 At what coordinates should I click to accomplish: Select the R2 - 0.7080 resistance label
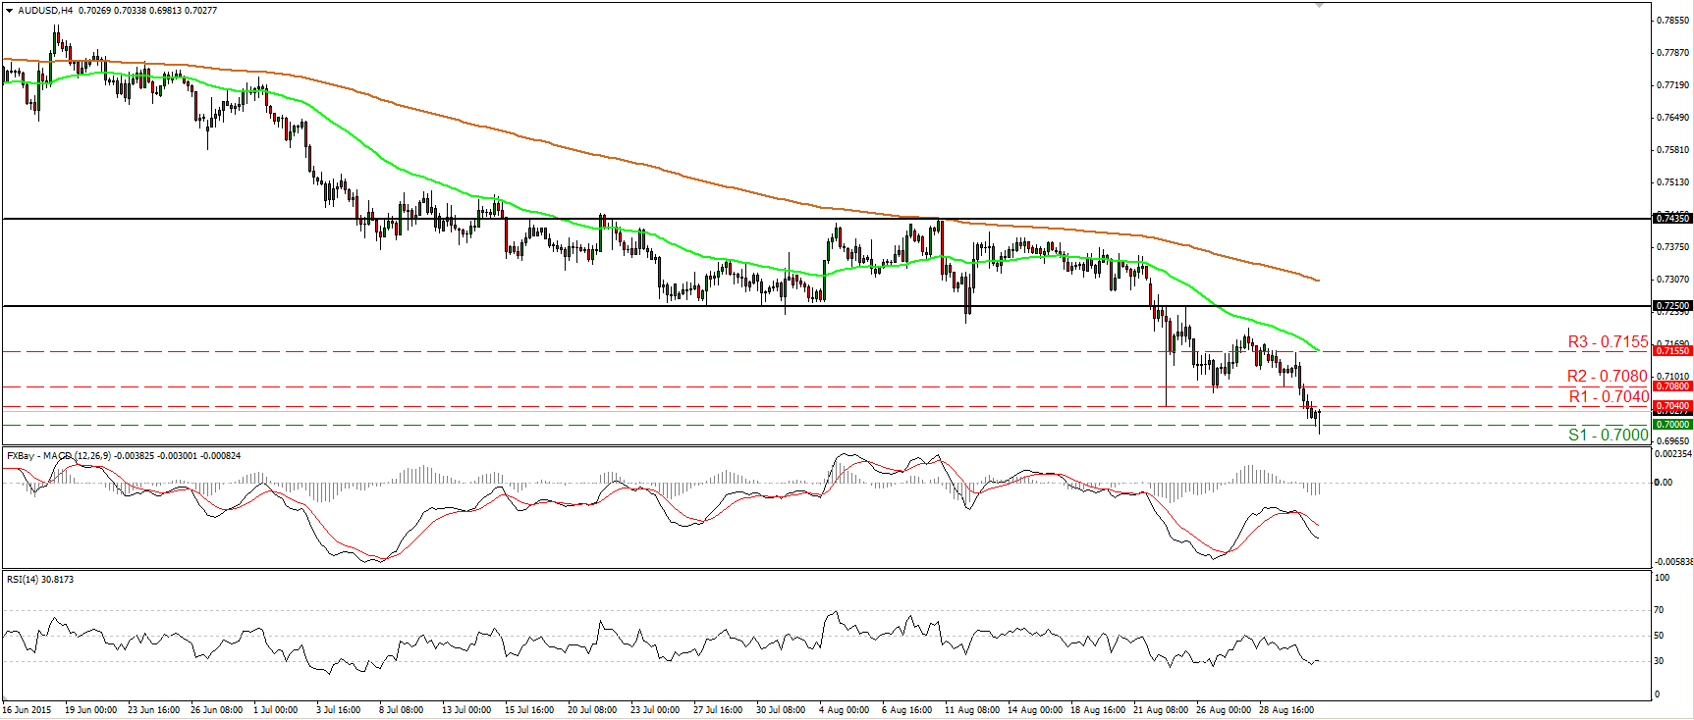click(1607, 377)
